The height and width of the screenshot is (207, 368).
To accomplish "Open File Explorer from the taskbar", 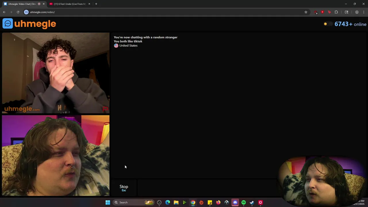I will pyautogui.click(x=176, y=202).
